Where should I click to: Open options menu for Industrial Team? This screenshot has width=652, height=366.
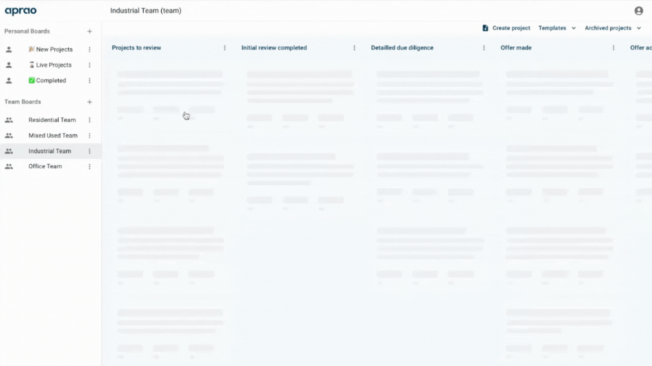point(90,151)
